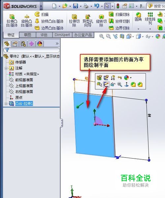Select the Boundary Cut (边界切除) tool

(x=119, y=28)
